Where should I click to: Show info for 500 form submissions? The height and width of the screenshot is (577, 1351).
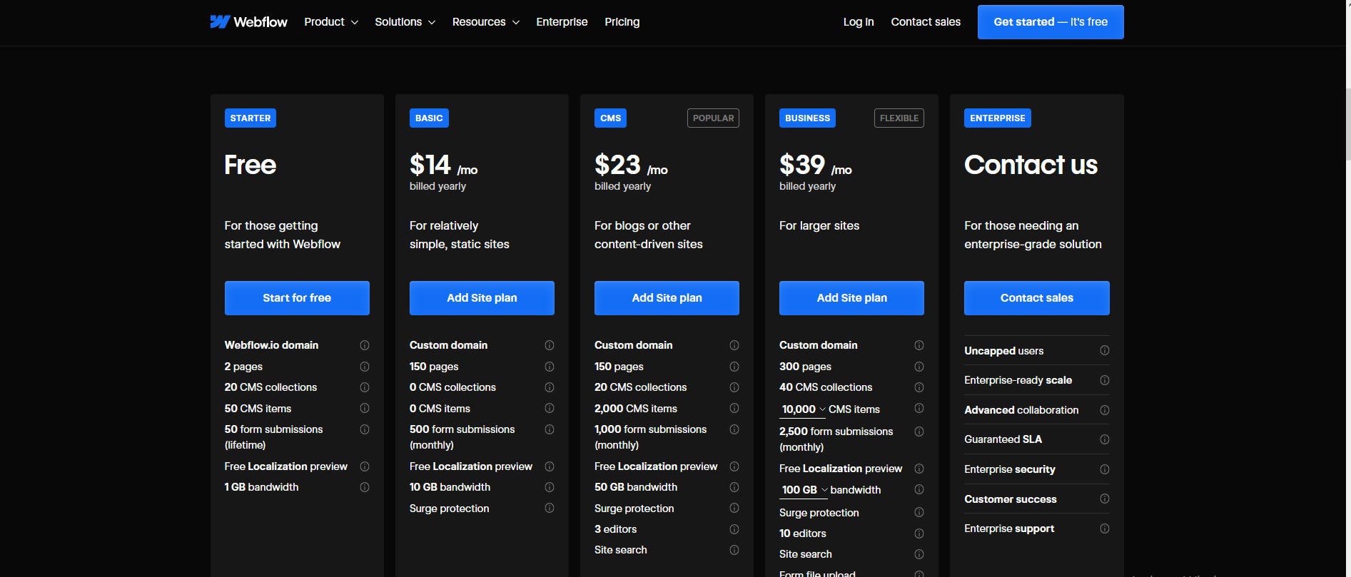coord(550,429)
